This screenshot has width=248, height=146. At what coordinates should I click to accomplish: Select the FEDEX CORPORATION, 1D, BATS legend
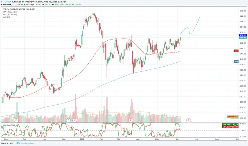click(19, 9)
